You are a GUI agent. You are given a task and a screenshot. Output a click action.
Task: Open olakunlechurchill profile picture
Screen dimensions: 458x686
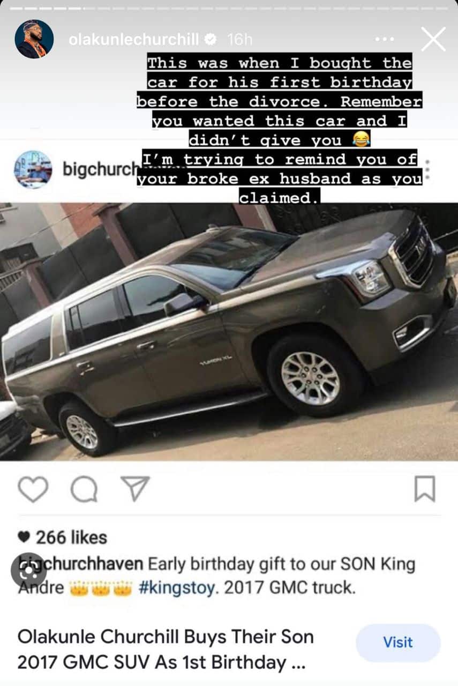34,39
